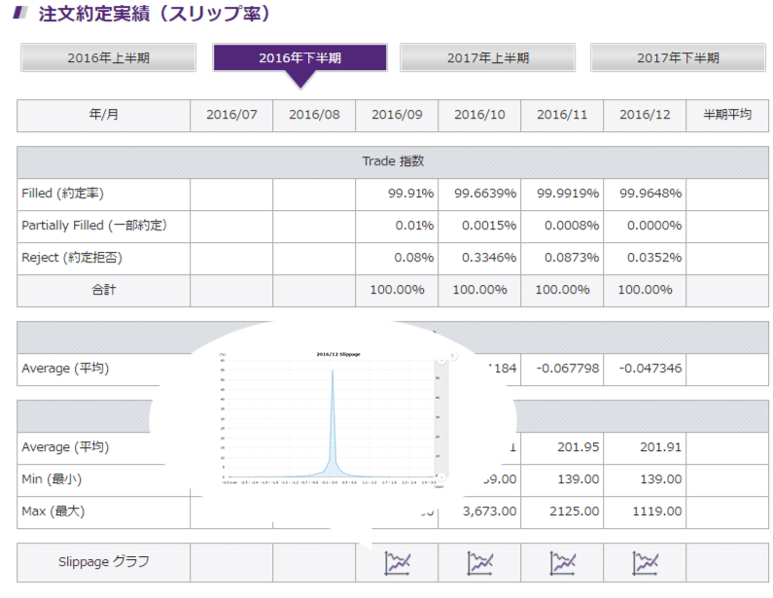Click the 2016/12 column header

645,116
